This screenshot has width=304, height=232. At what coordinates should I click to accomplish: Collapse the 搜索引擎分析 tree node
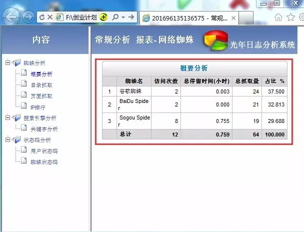8,117
